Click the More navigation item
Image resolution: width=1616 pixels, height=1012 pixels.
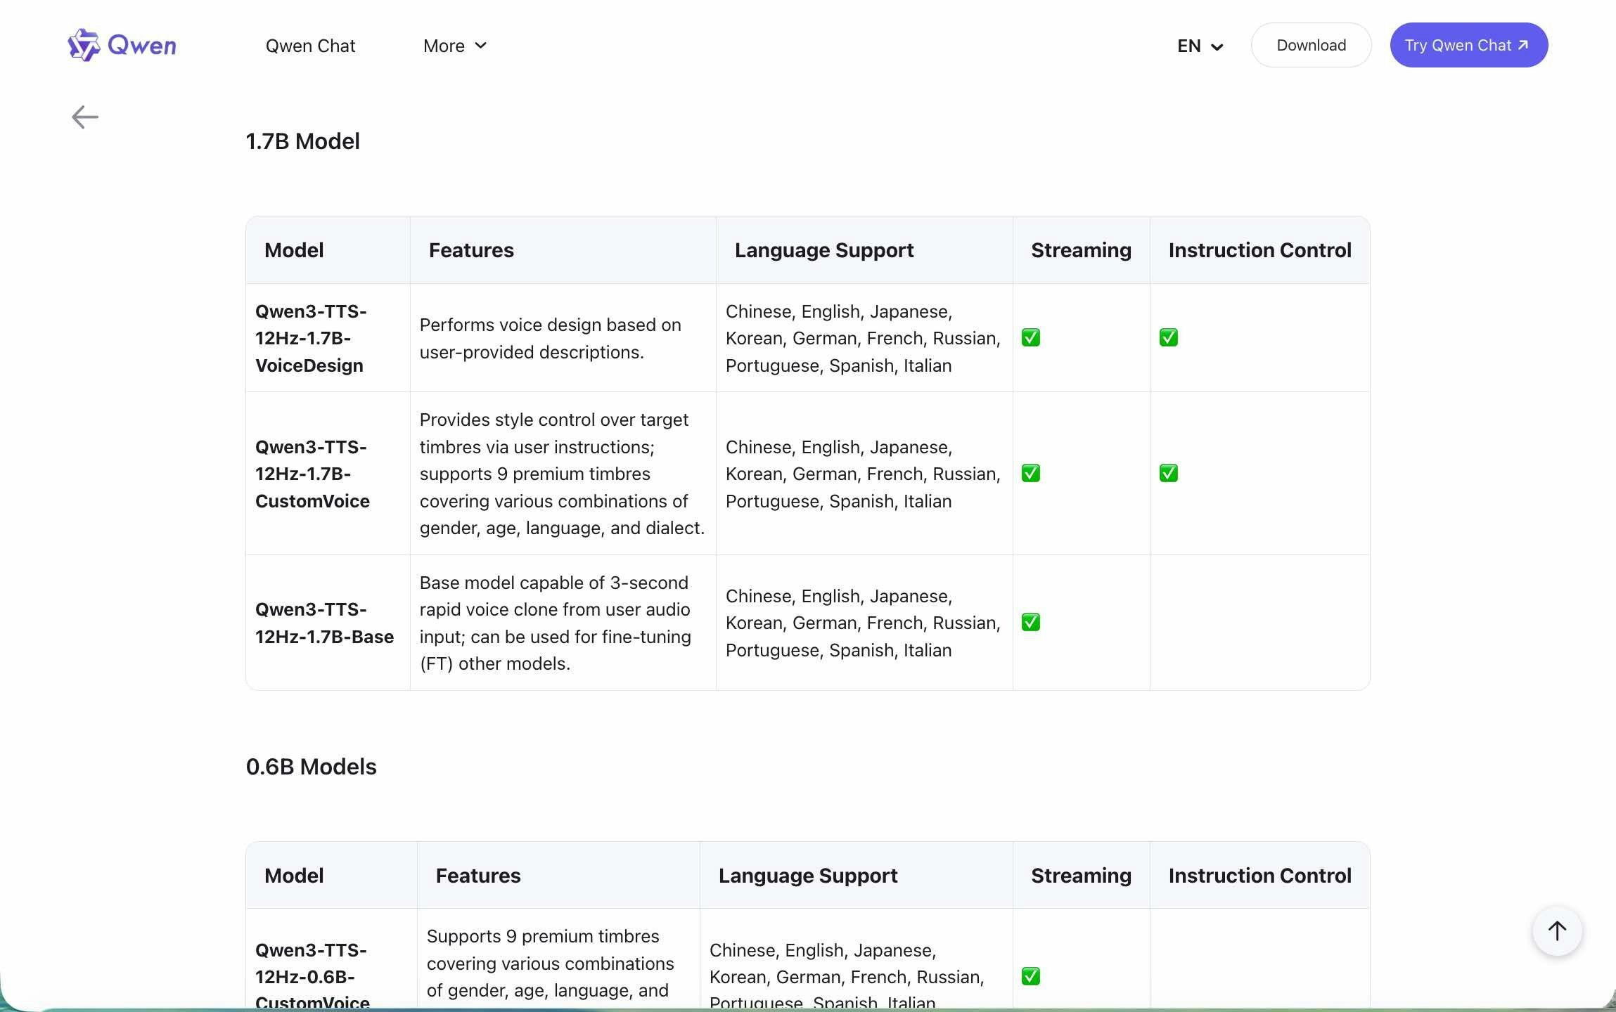coord(444,46)
